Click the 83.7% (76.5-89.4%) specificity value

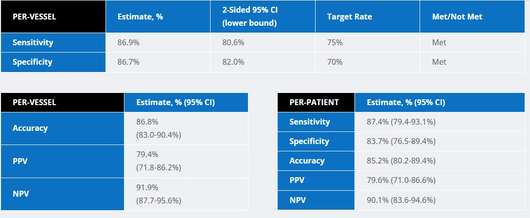401,141
